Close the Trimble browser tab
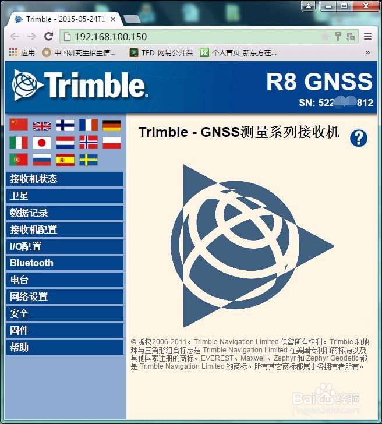This screenshot has height=424, width=382. 113,19
